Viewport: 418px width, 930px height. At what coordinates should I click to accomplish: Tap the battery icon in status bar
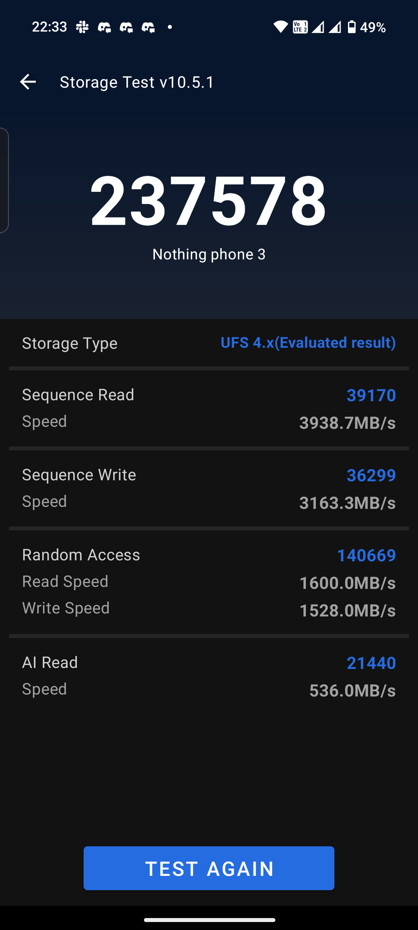[x=352, y=27]
